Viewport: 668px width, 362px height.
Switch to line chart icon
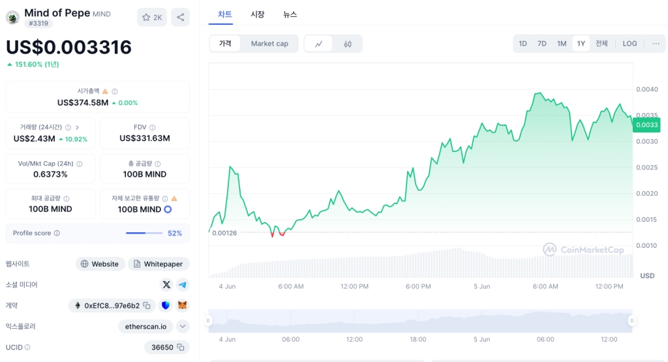point(318,44)
